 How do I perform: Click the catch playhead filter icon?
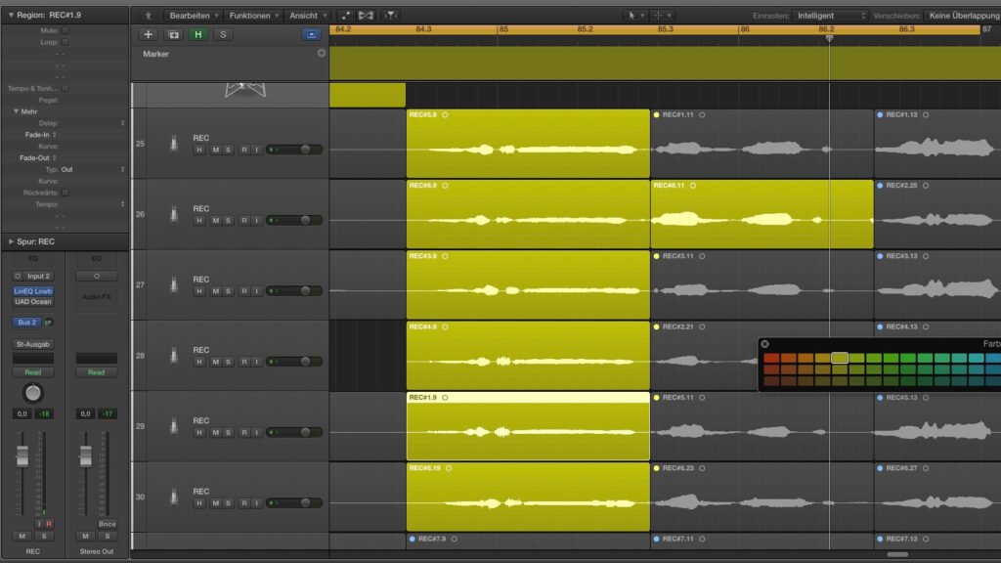[390, 16]
